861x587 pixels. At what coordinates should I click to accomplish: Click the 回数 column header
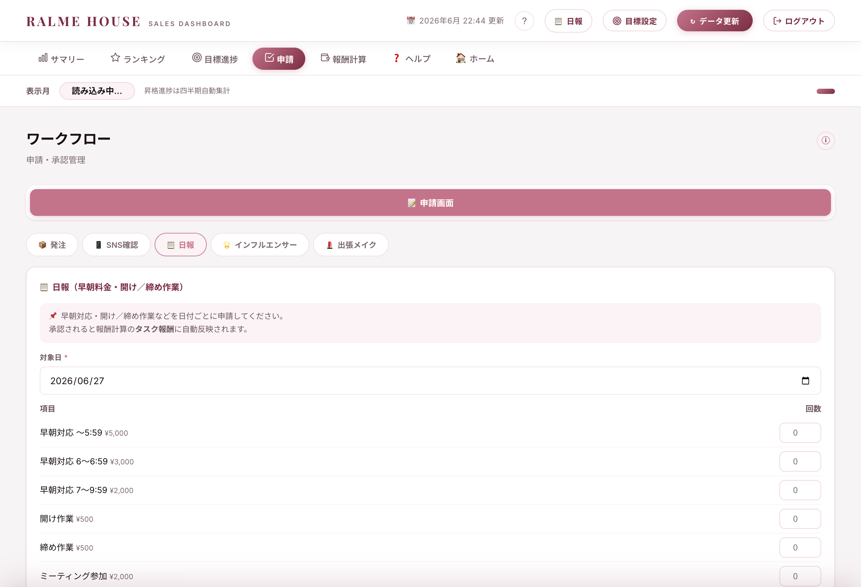click(x=813, y=409)
